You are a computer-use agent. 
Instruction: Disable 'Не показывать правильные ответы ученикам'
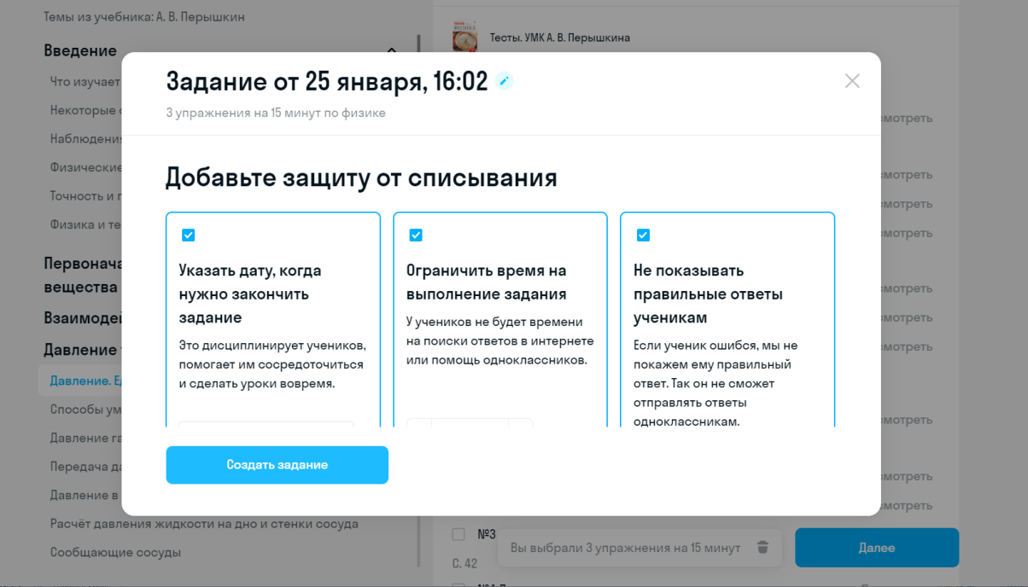click(x=643, y=235)
